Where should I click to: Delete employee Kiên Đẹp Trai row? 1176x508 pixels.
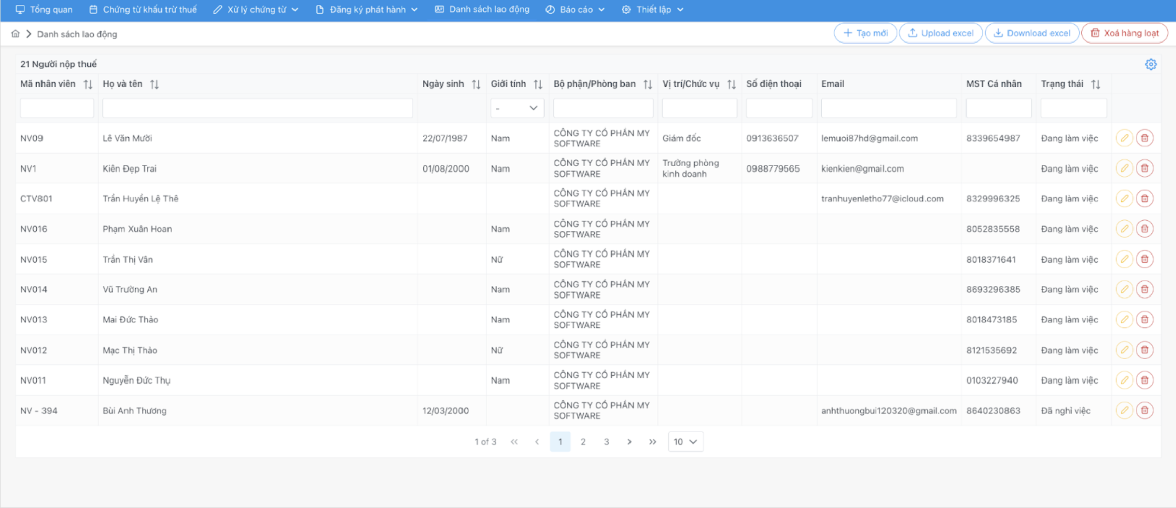[1144, 168]
